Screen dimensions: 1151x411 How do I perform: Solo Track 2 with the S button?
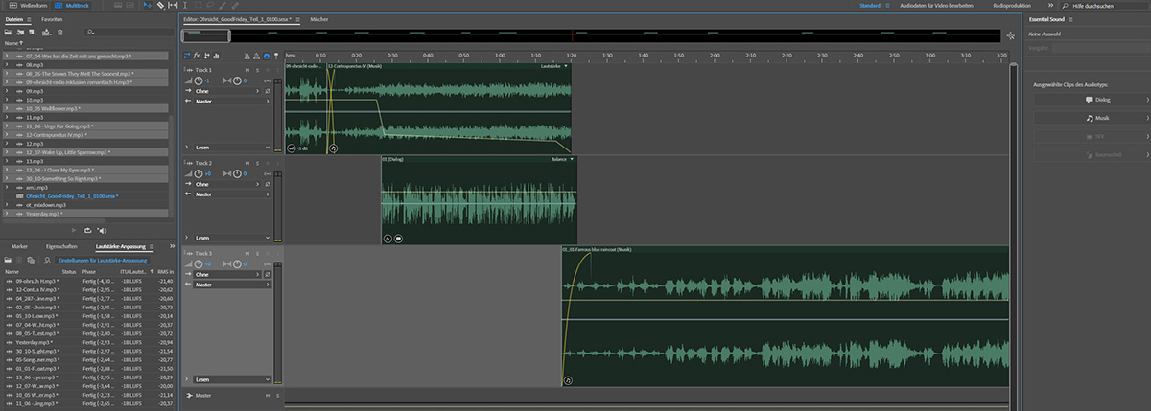256,163
